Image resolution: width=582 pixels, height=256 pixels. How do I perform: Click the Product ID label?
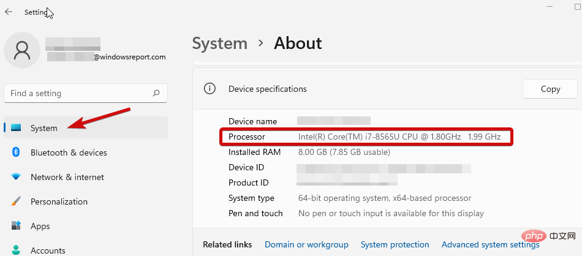249,183
